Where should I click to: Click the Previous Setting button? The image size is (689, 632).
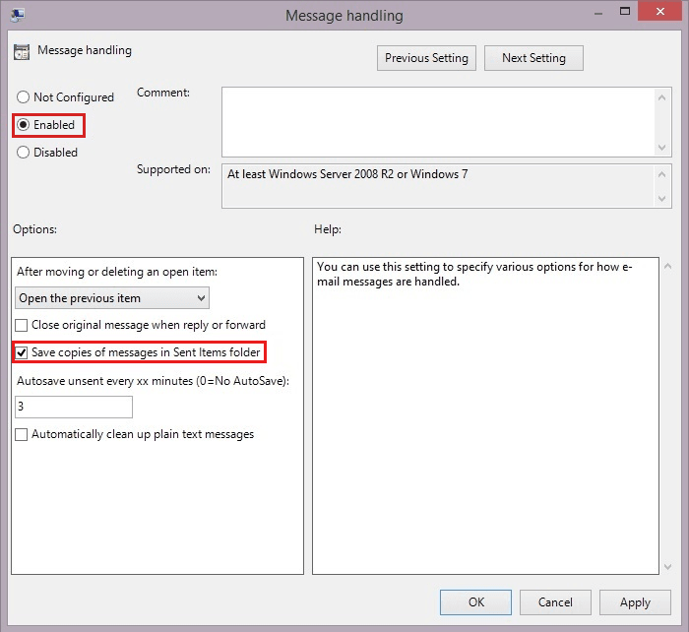coord(426,58)
